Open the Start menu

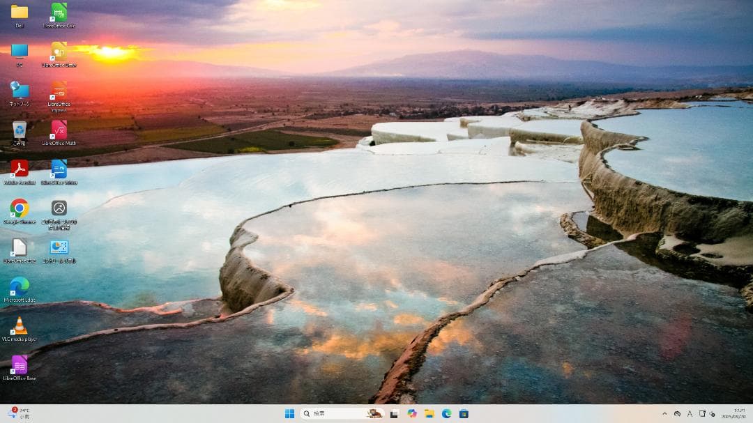[291, 413]
